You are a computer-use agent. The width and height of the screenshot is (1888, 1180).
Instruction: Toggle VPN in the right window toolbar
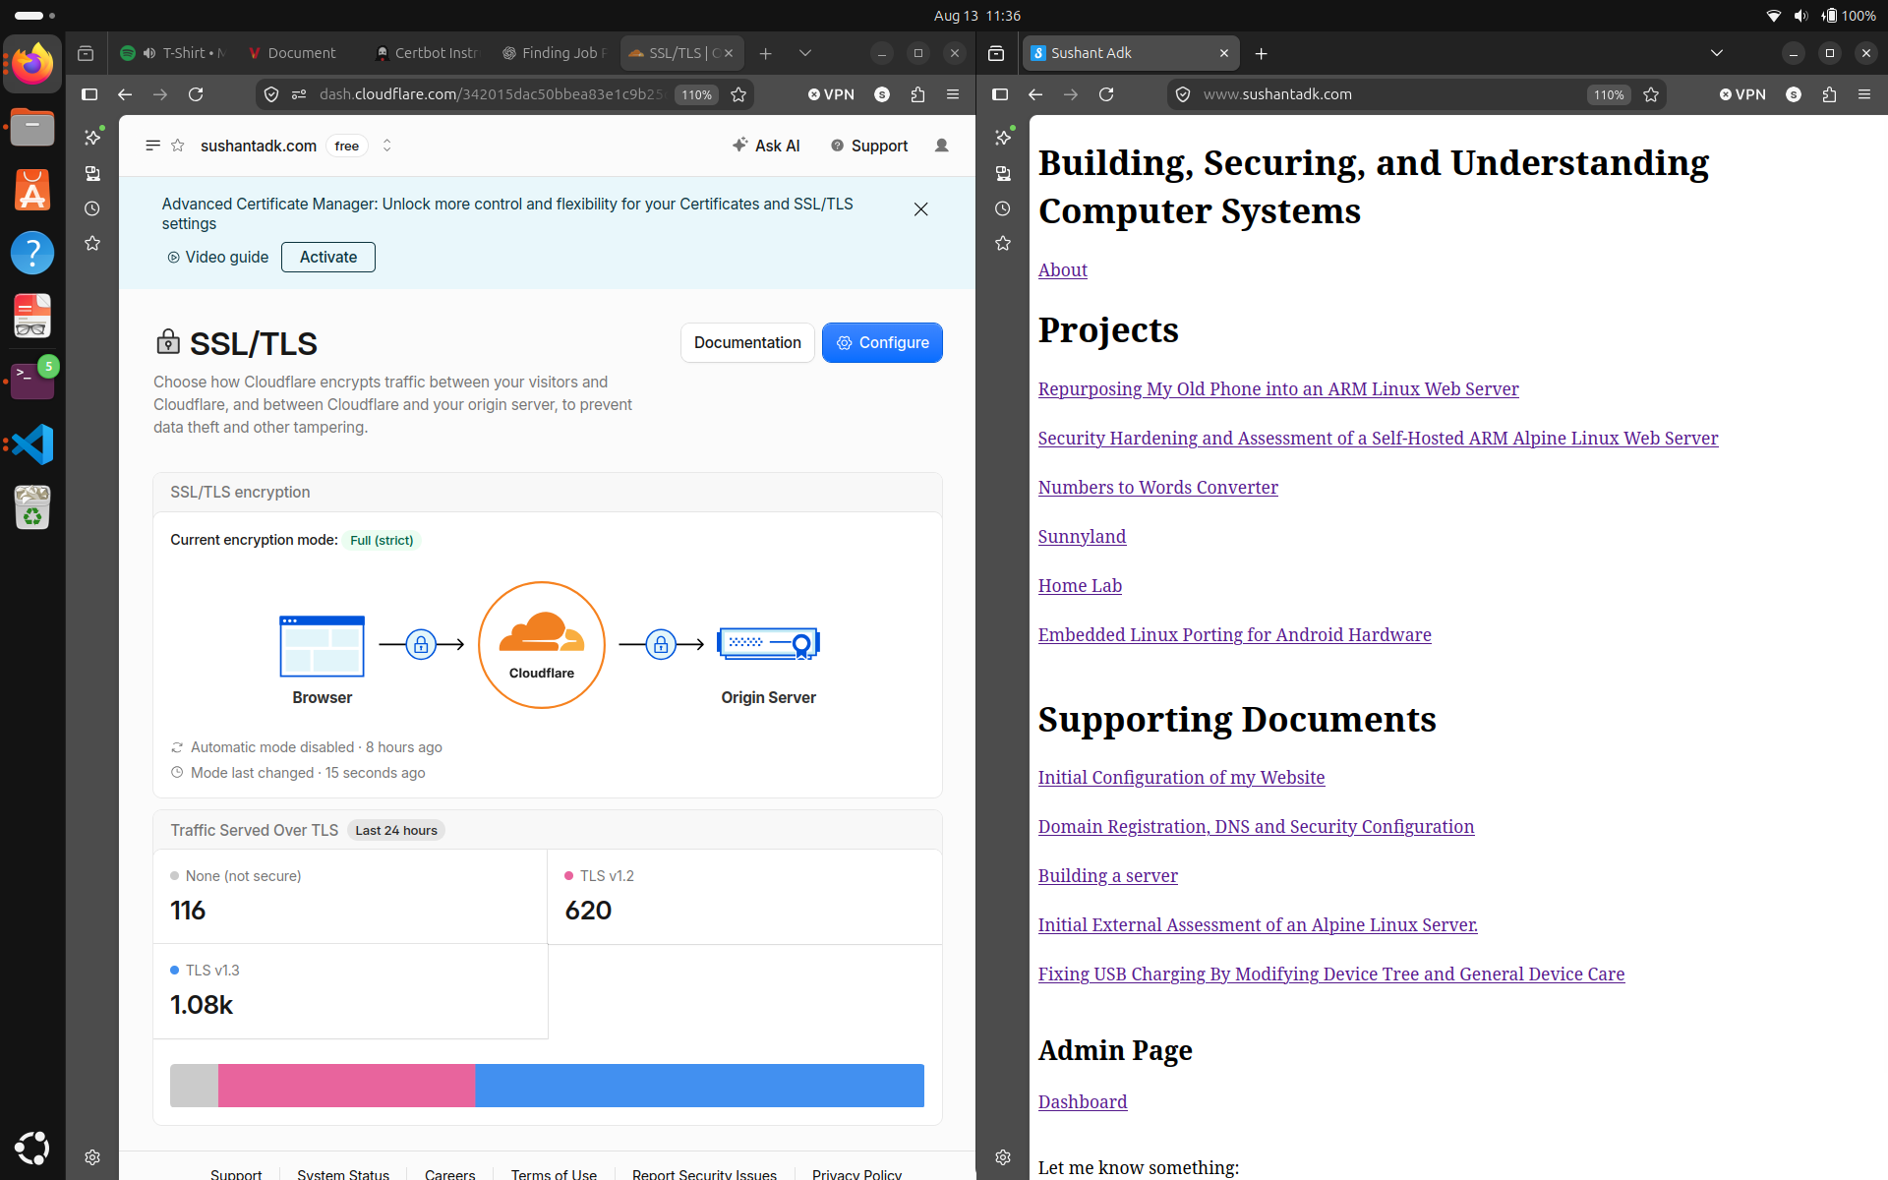click(1742, 94)
